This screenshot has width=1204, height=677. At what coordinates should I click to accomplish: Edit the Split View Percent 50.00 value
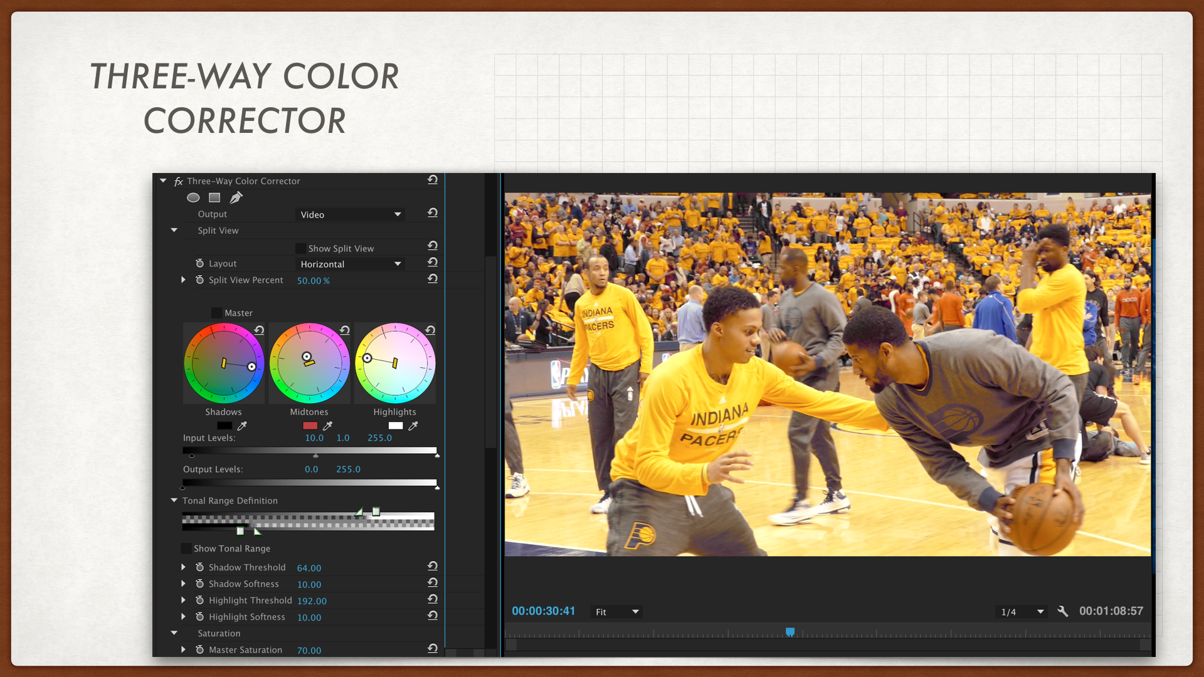[313, 281]
